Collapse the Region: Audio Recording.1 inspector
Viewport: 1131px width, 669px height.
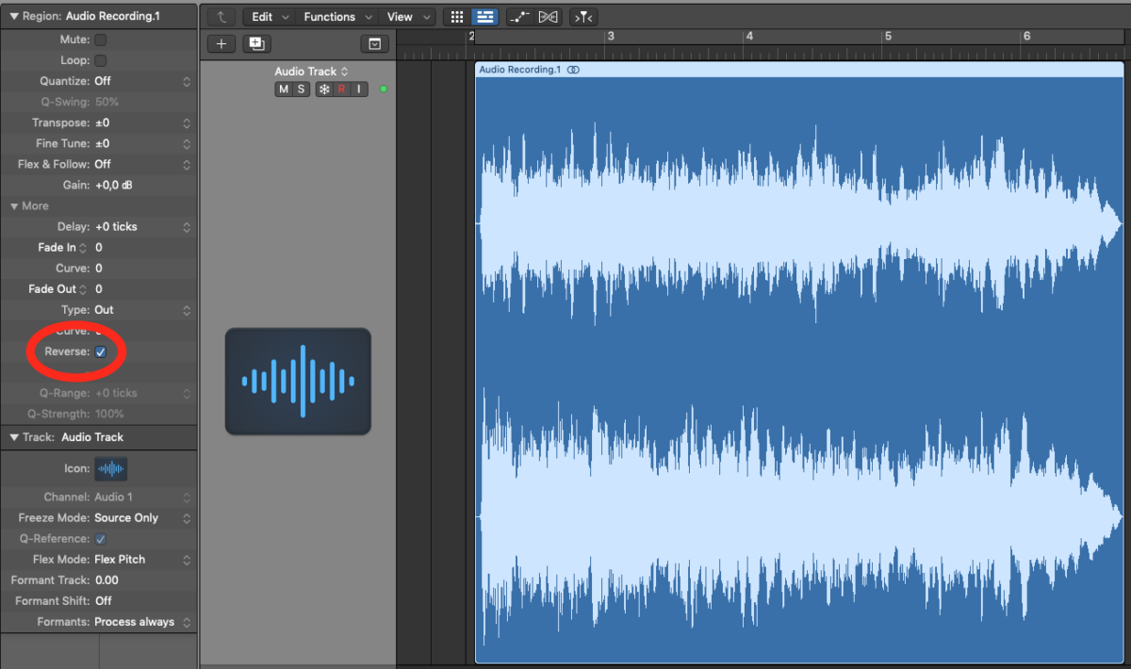coord(14,16)
